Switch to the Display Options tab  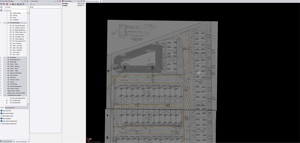10,108
